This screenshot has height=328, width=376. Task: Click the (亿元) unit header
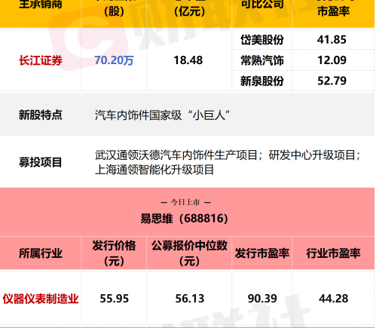(x=190, y=11)
